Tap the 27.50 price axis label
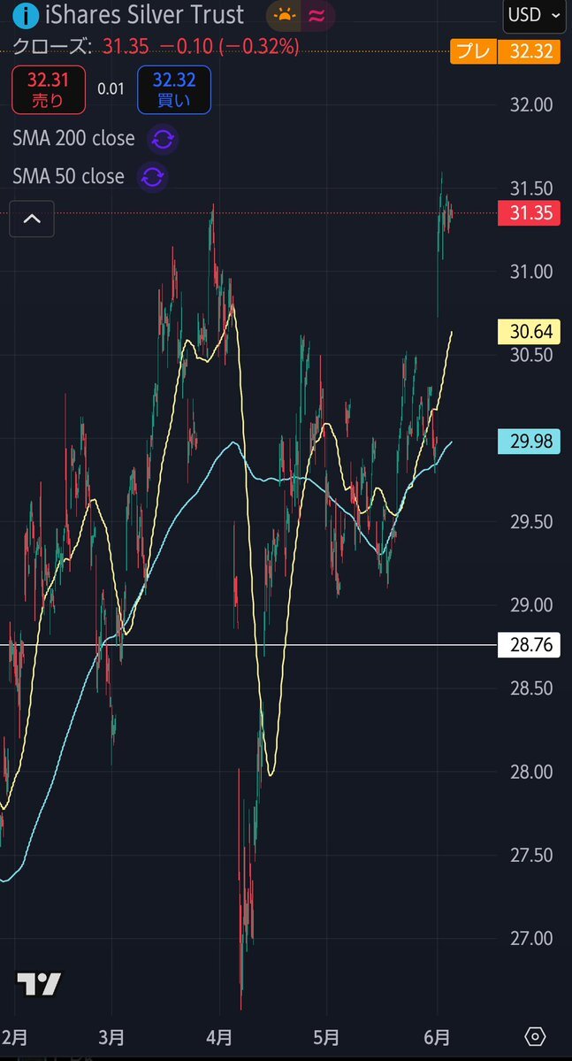The width and height of the screenshot is (572, 1061). tap(530, 856)
